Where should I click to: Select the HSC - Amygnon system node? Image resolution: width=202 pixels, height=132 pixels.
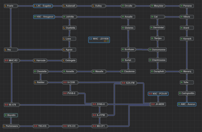pyautogui.click(x=44, y=17)
